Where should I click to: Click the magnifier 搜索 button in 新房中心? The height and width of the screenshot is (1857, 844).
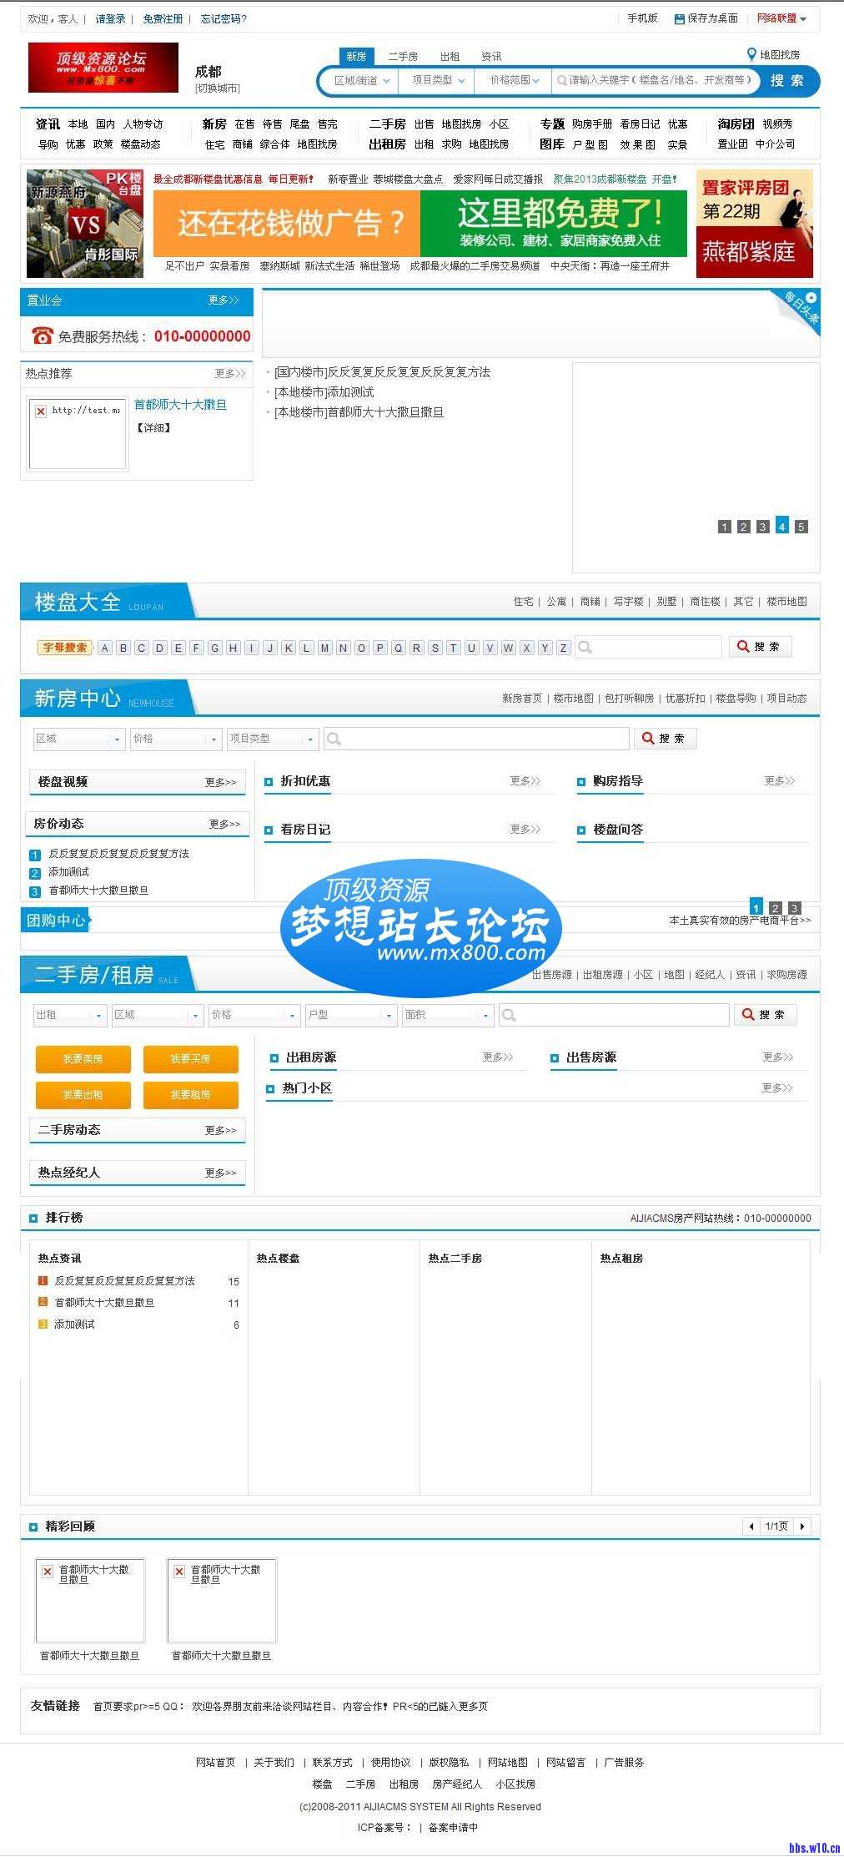pos(665,739)
